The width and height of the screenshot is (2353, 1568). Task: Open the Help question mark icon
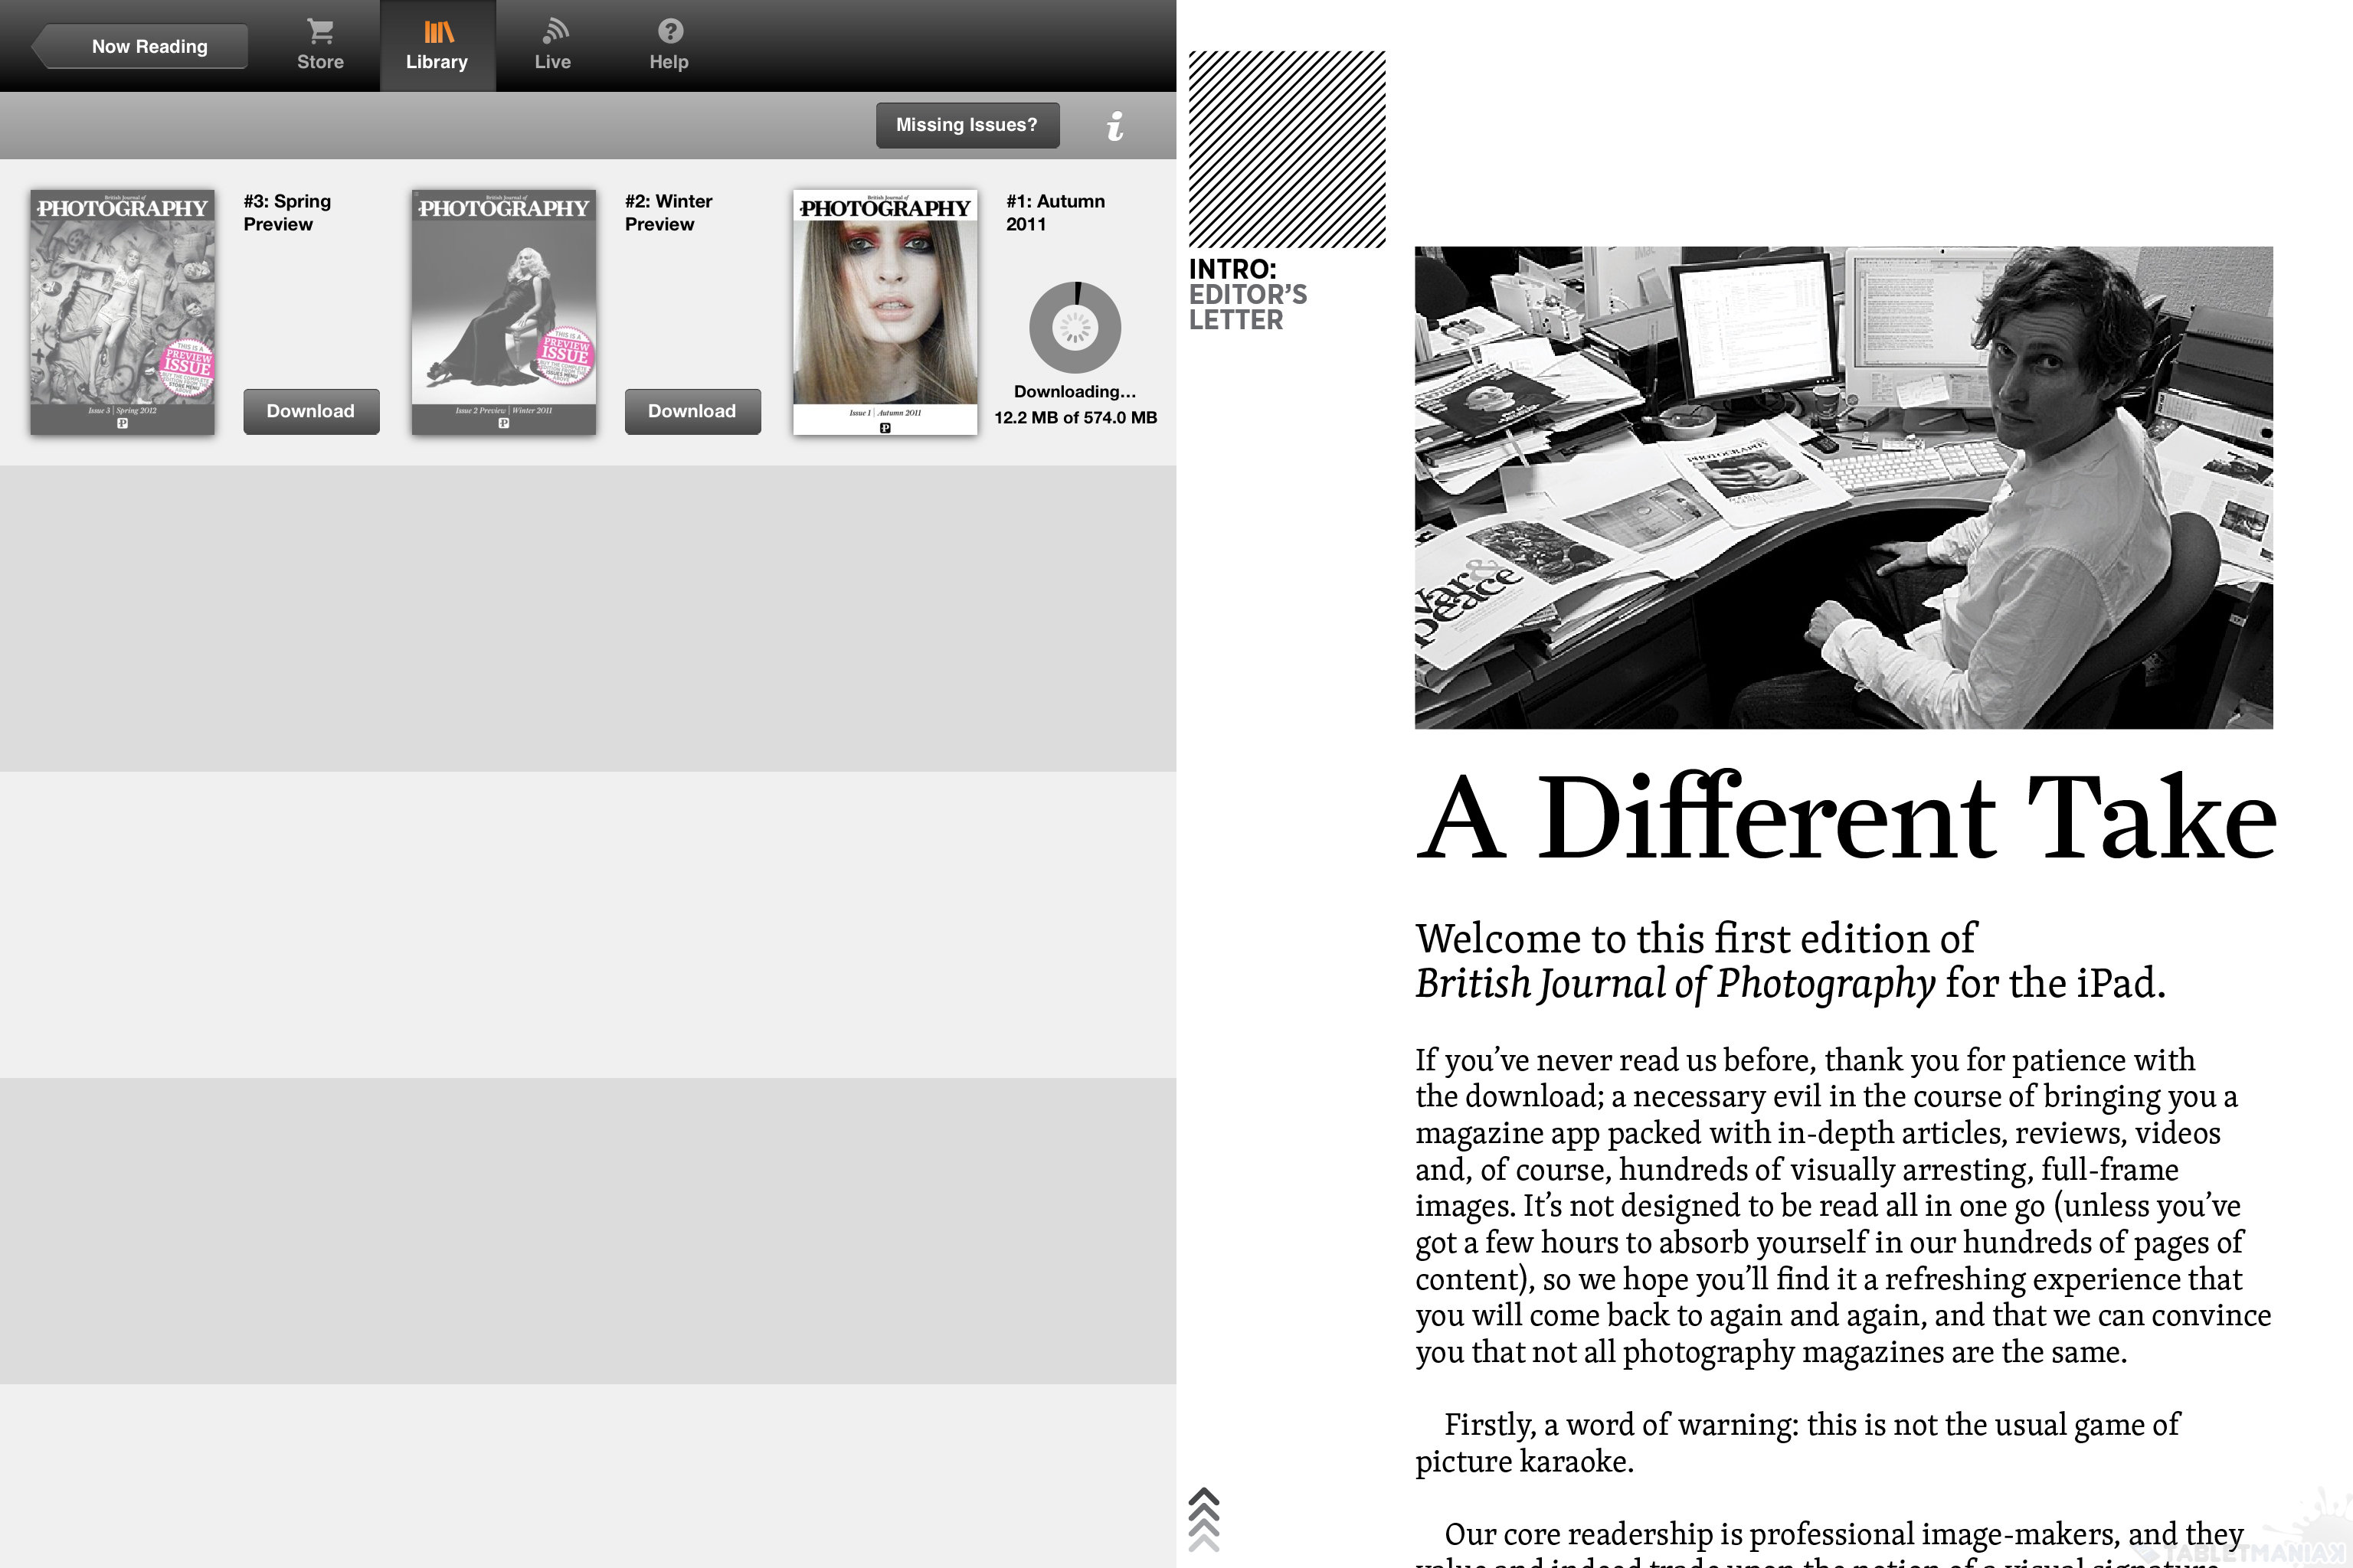669,32
